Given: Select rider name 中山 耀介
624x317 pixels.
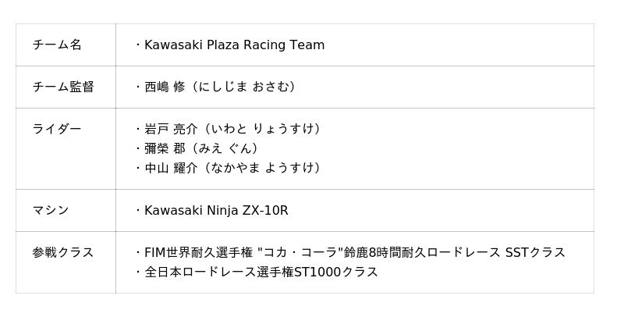Looking at the screenshot, I should tap(172, 168).
